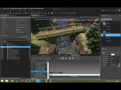
Task: Select the Move tool in the top toolbar
Action: click(x=5, y=13)
